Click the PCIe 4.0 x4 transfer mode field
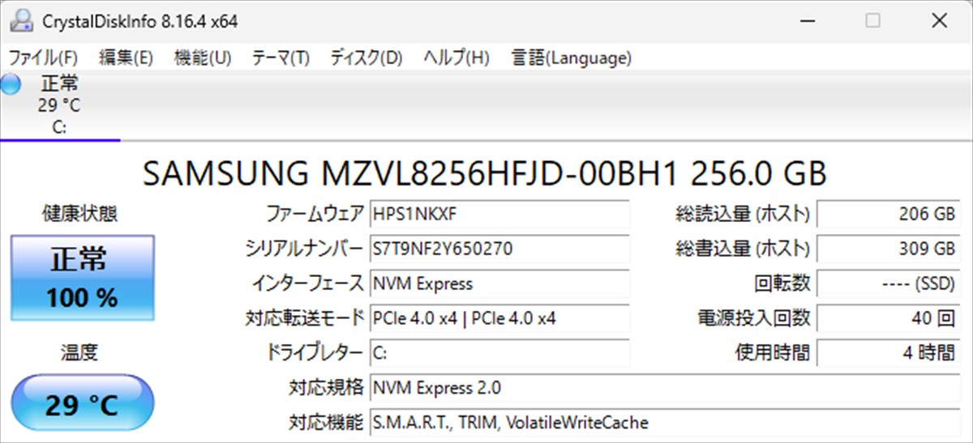The width and height of the screenshot is (973, 443). click(499, 318)
